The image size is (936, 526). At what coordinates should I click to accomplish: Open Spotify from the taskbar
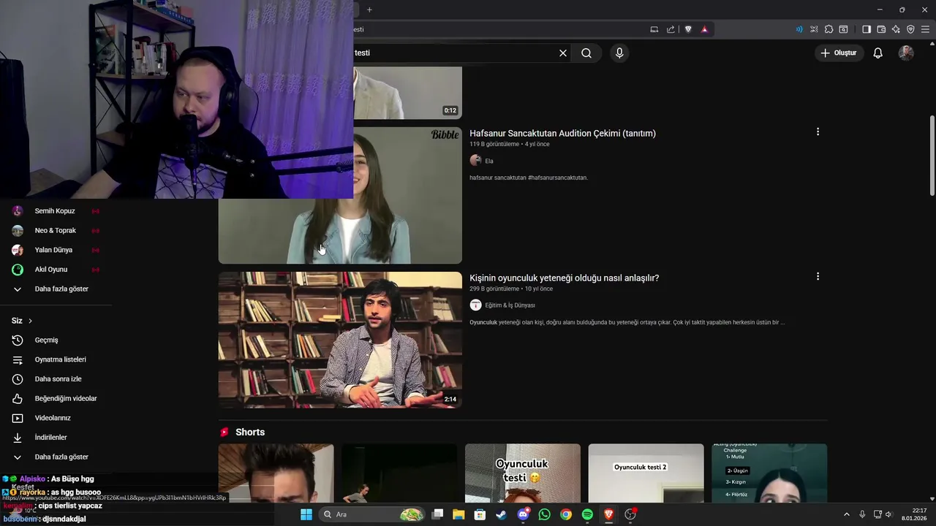587,514
